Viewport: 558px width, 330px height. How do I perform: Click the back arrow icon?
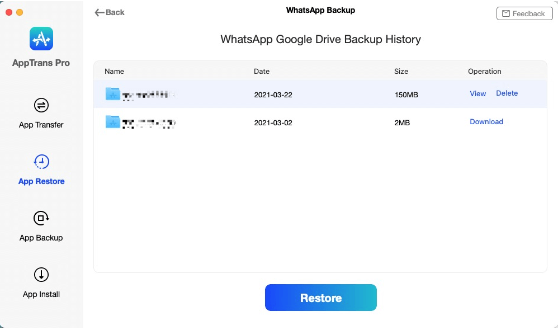point(100,12)
